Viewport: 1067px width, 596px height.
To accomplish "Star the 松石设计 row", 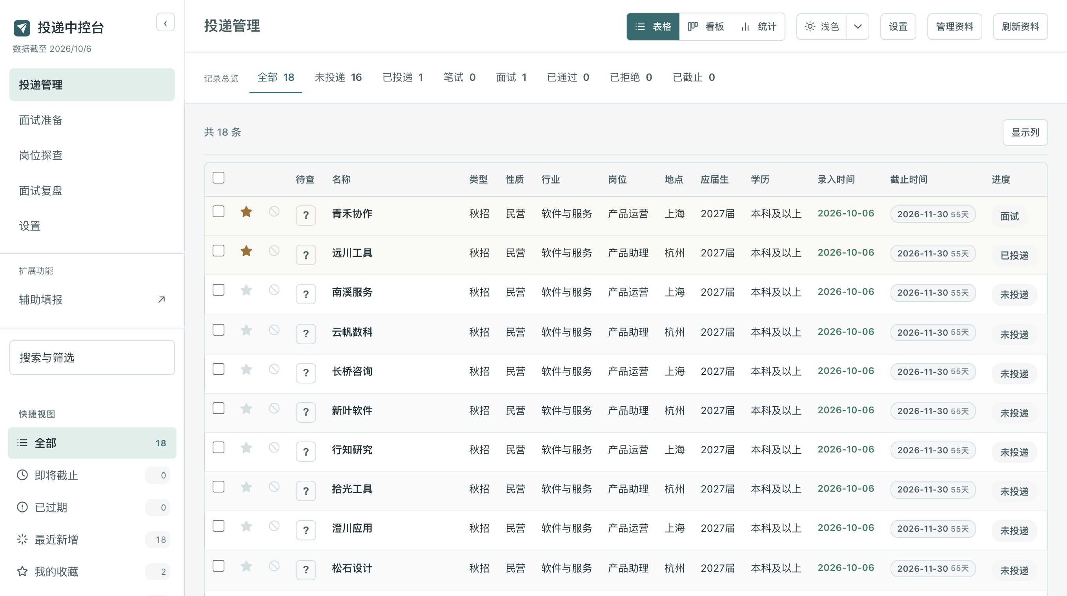I will pyautogui.click(x=246, y=566).
